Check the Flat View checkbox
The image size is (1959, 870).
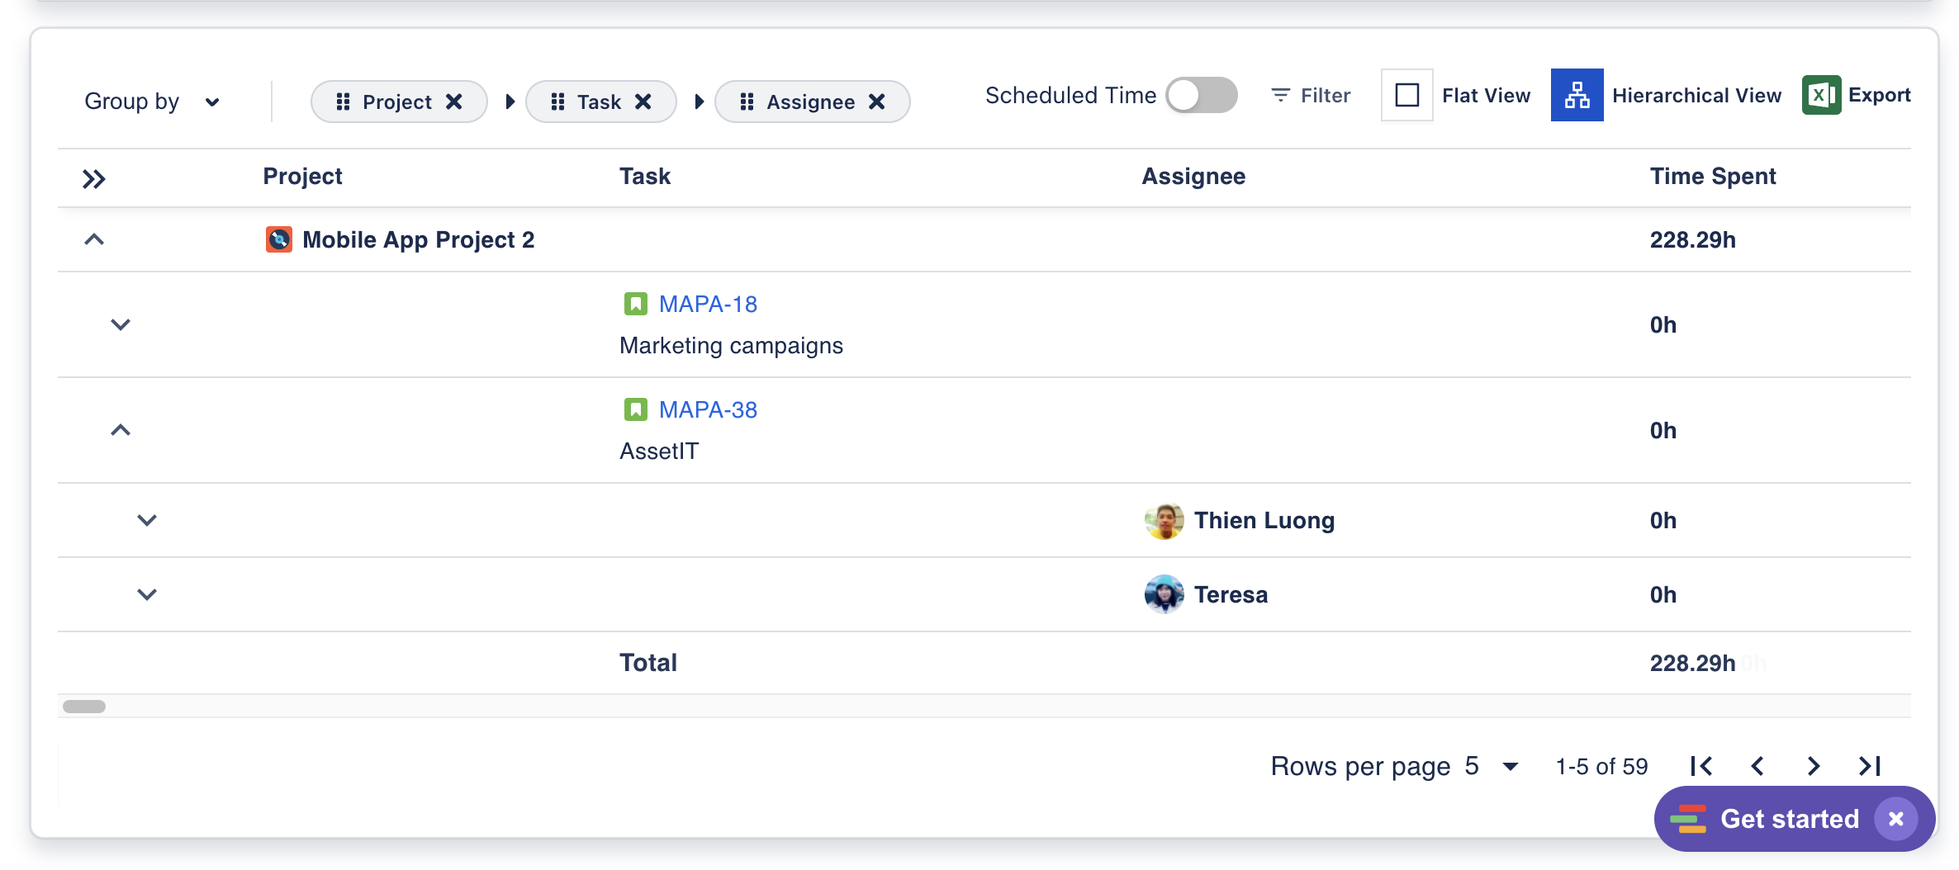coord(1407,96)
